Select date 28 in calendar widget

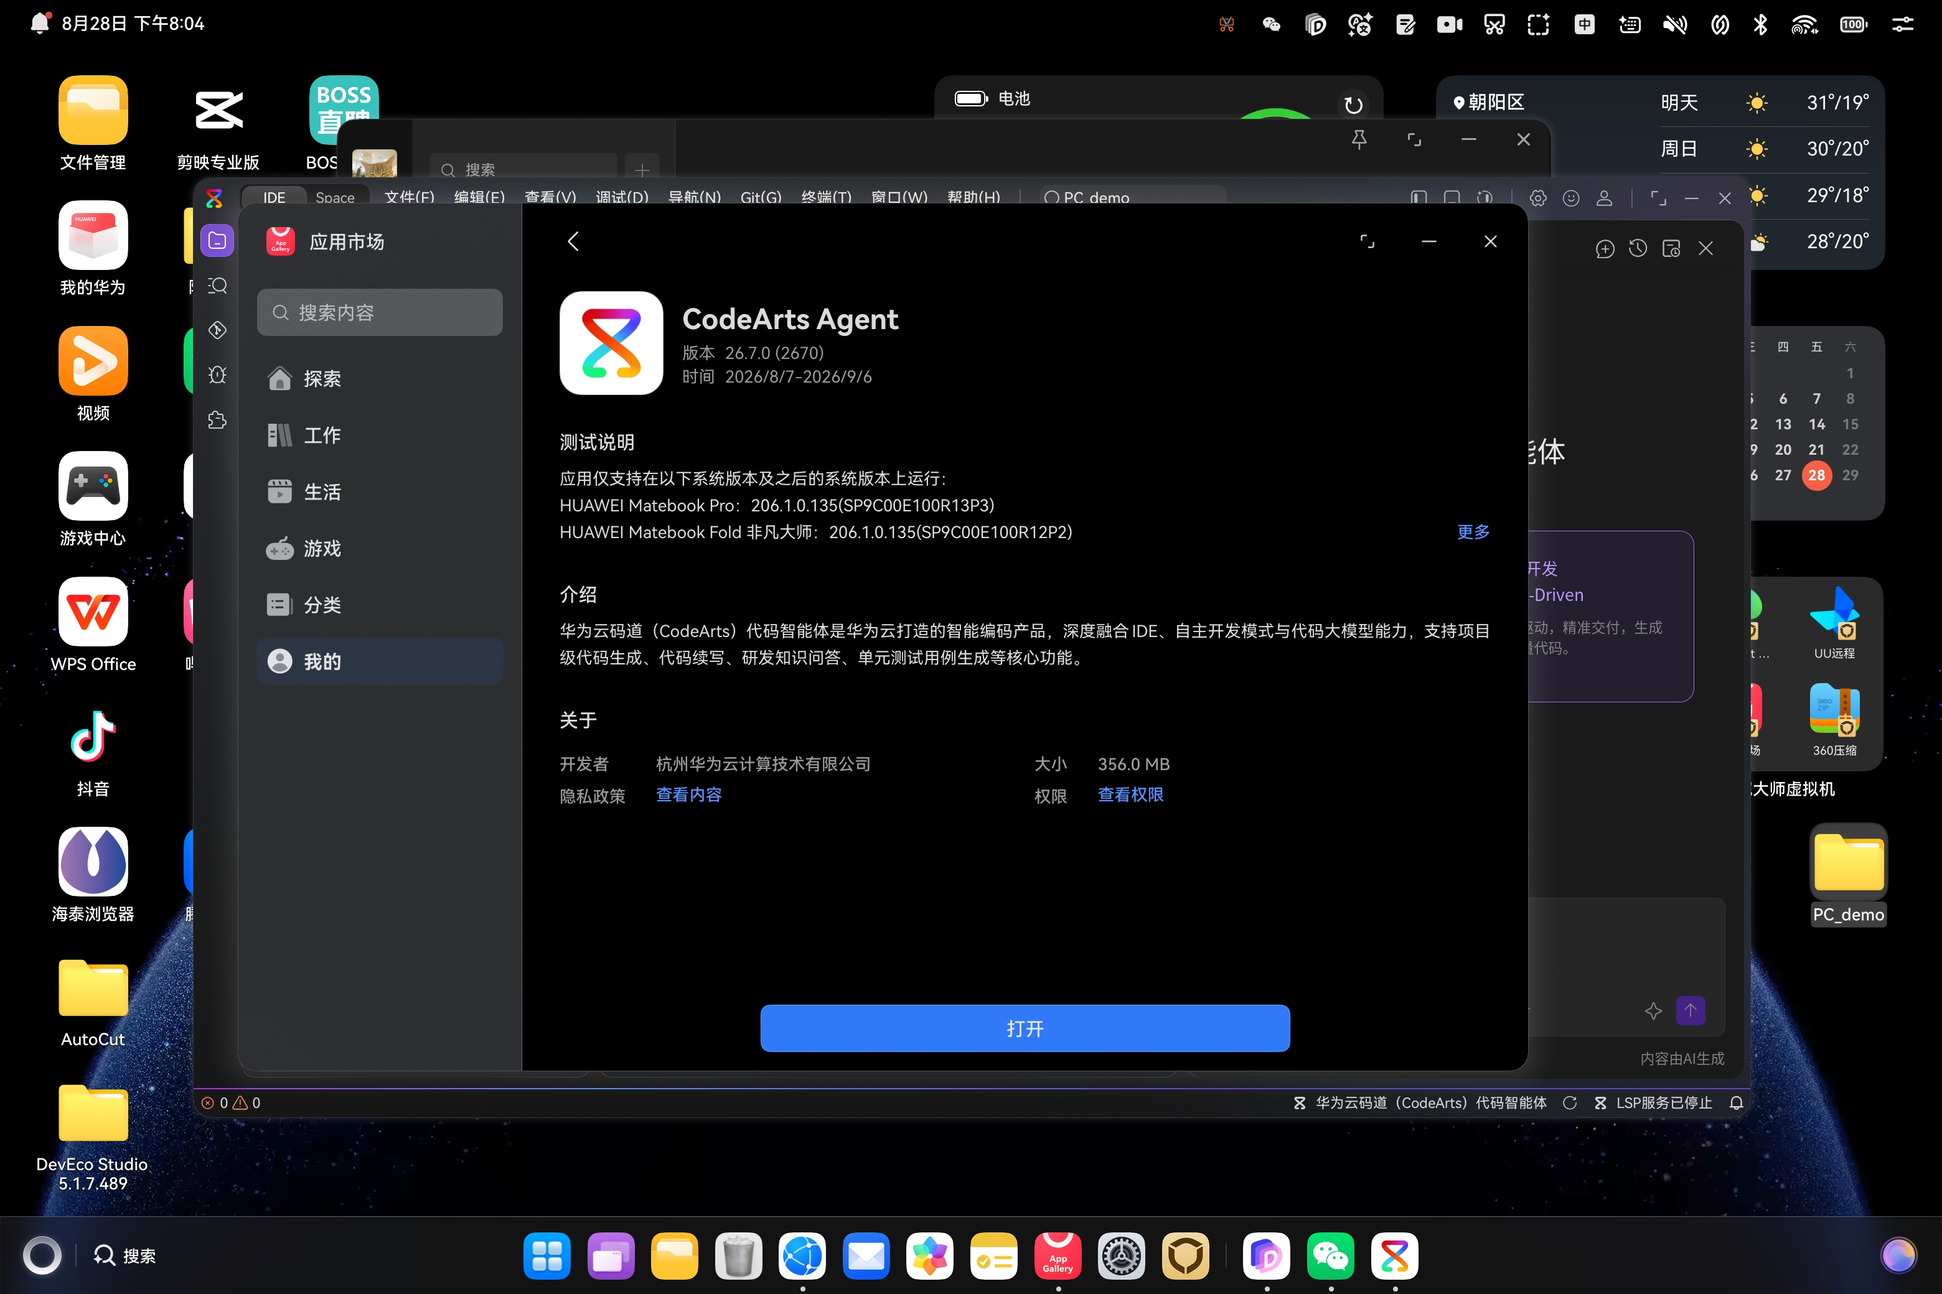1816,475
